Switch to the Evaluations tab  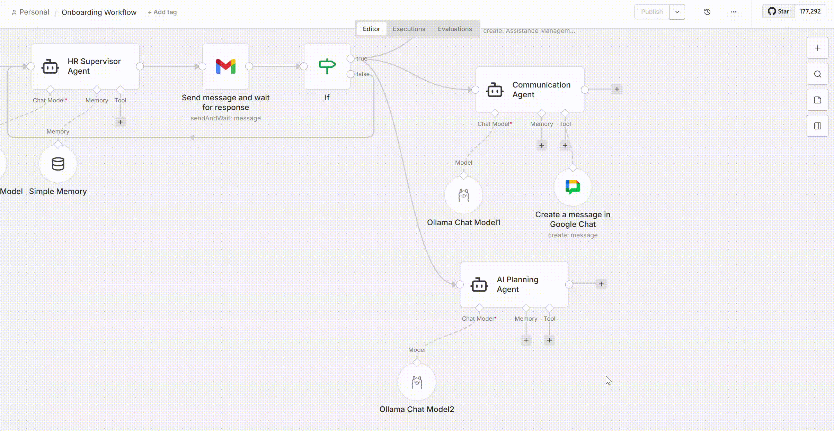454,29
